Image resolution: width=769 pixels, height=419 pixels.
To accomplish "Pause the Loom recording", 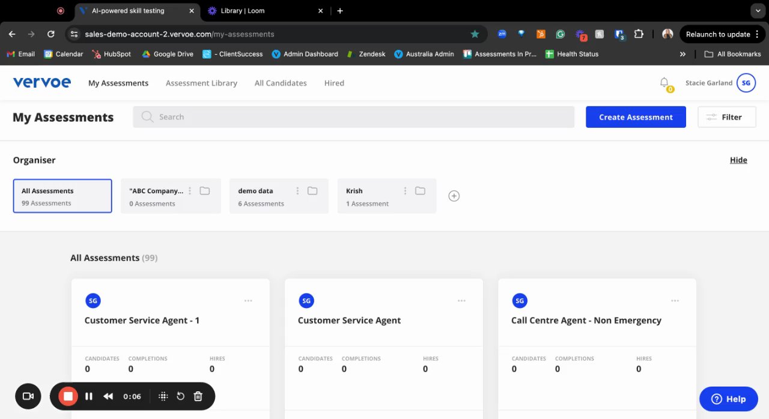I will click(89, 396).
